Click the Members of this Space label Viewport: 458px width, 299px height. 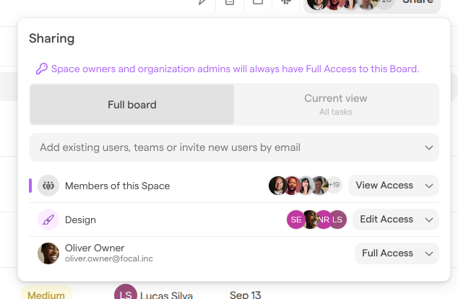(x=118, y=186)
